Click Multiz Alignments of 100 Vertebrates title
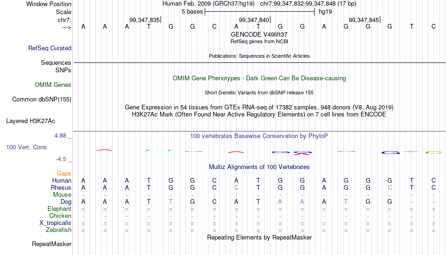 pos(259,167)
